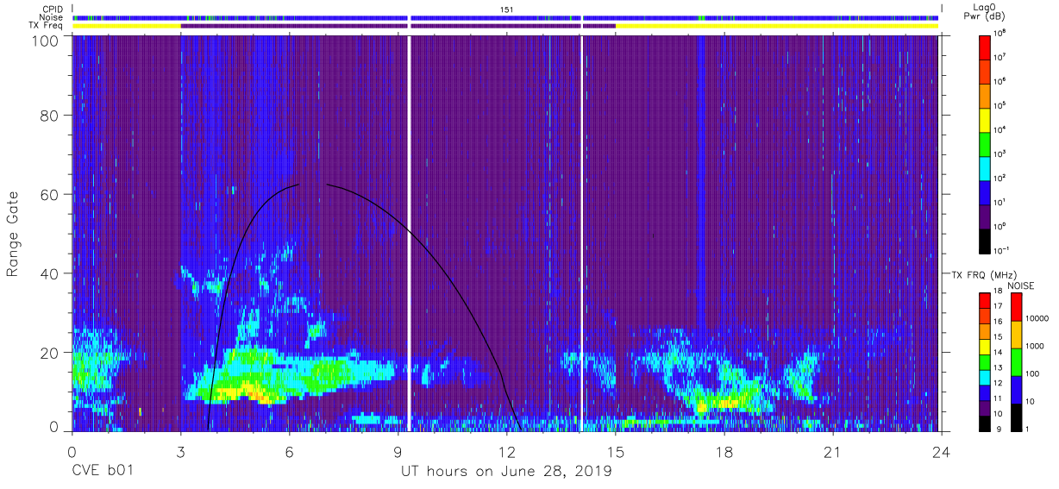1059x489 pixels.
Task: Click the y-axis tick label '40'
Action: point(48,273)
